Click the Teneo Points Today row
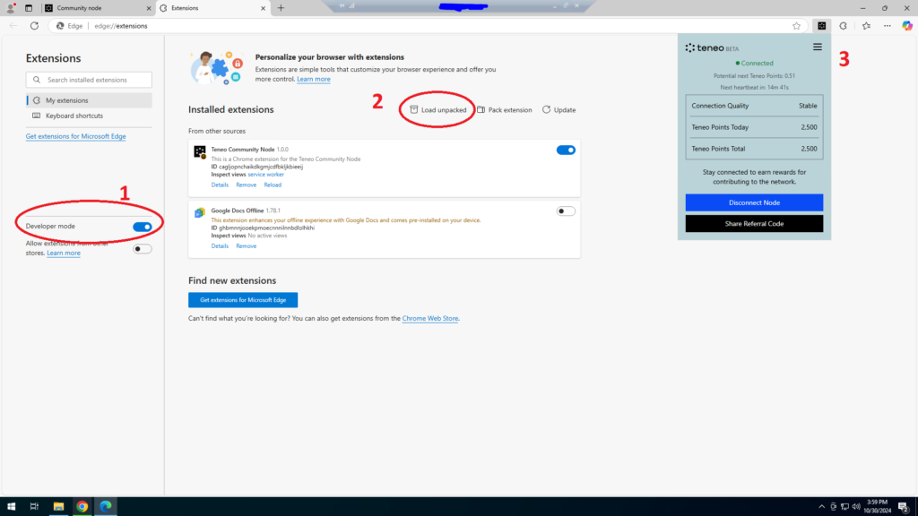 (754, 127)
